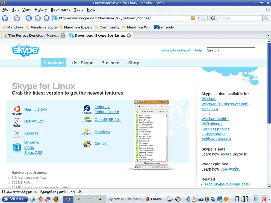The image size is (271, 203).
Task: Go to the Home page icon
Action: (46, 18)
